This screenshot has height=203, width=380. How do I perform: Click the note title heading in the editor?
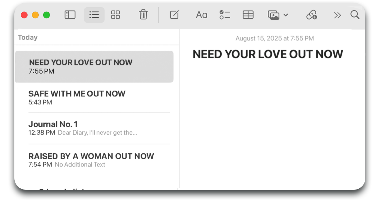[x=268, y=54]
